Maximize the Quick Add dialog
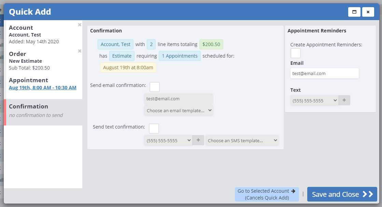This screenshot has width=382, height=207. click(354, 12)
